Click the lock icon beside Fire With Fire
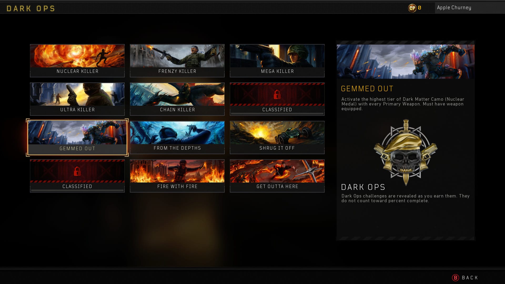The height and width of the screenshot is (284, 505). coord(77,171)
